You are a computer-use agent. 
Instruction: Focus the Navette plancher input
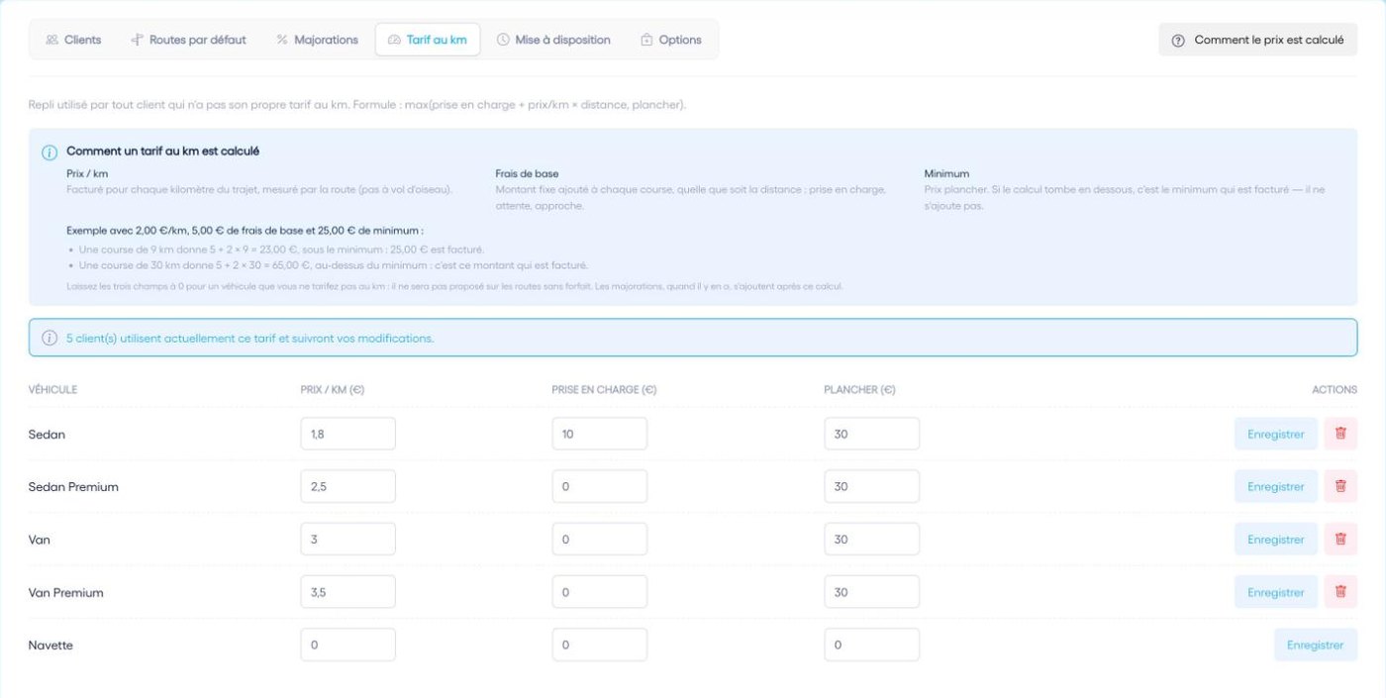pyautogui.click(x=871, y=645)
